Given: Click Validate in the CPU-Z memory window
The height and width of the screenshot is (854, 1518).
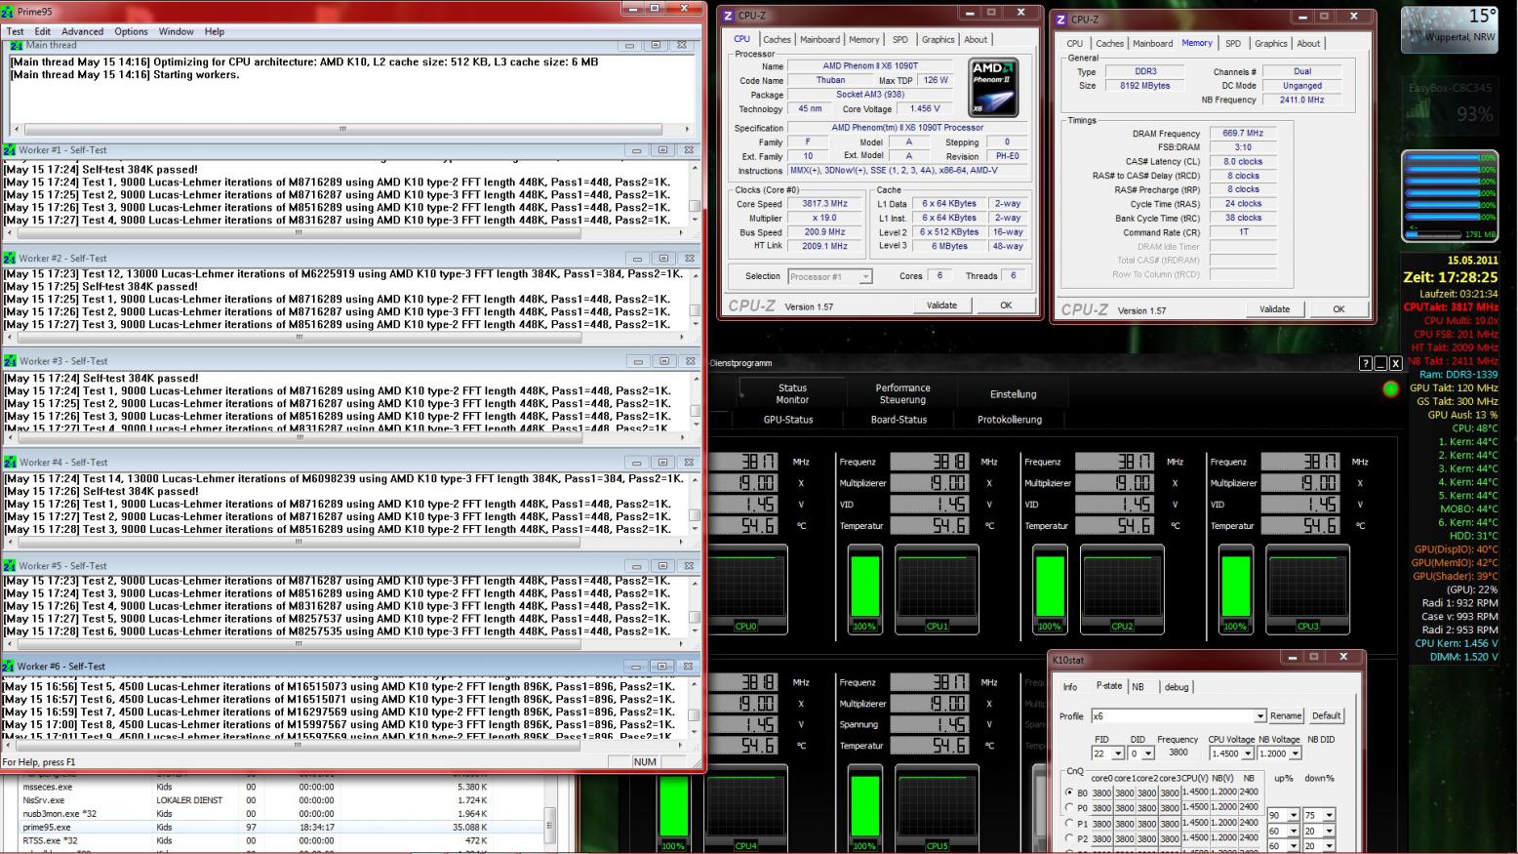Looking at the screenshot, I should click(x=1274, y=309).
